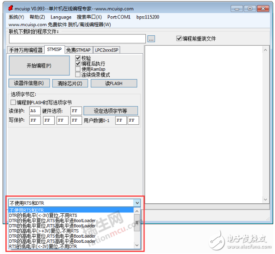This screenshot has height=254, width=275.
Task: Toggle the 编程后执行 checkbox
Action: pyautogui.click(x=78, y=64)
